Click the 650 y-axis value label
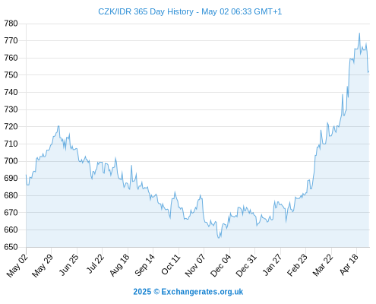The height and width of the screenshot is (304, 376). pos(11,247)
